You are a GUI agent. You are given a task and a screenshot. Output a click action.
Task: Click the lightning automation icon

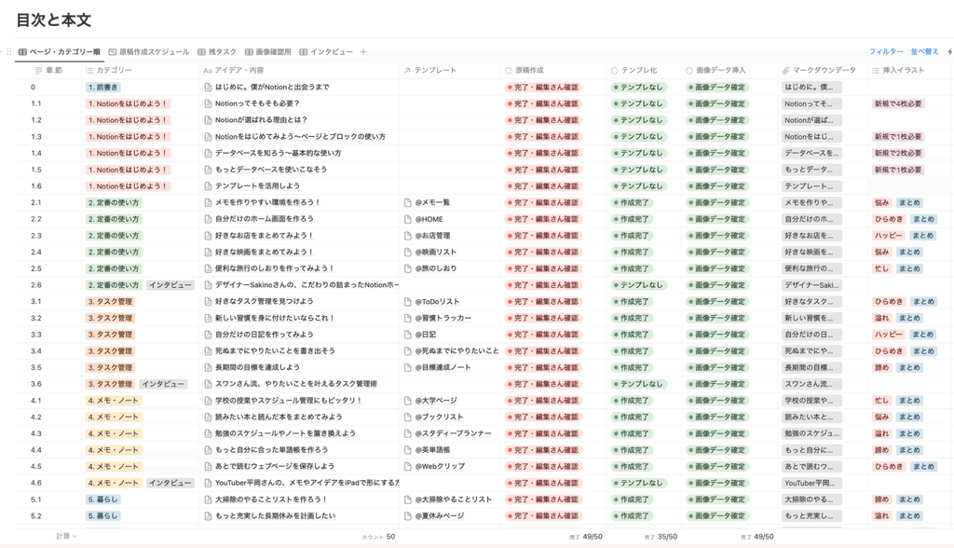(x=949, y=52)
